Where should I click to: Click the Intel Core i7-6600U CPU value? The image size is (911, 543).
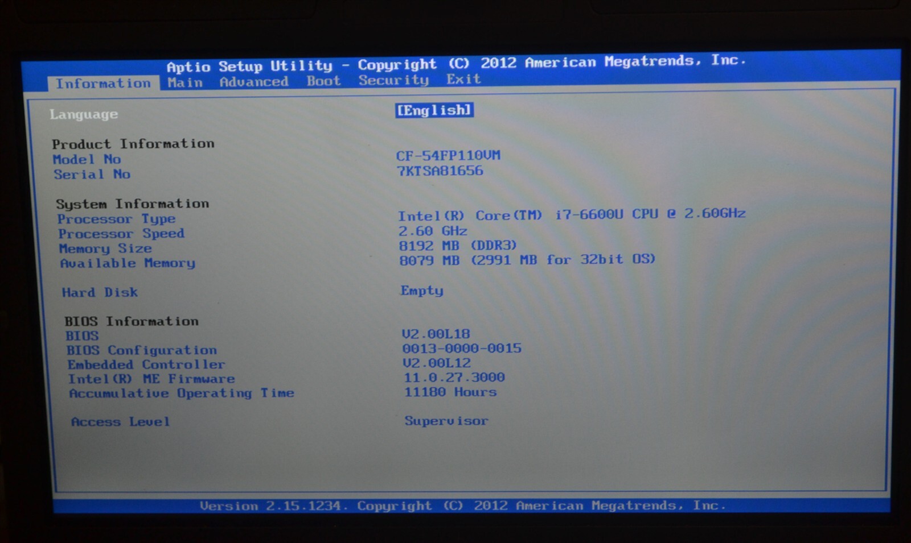coord(572,214)
